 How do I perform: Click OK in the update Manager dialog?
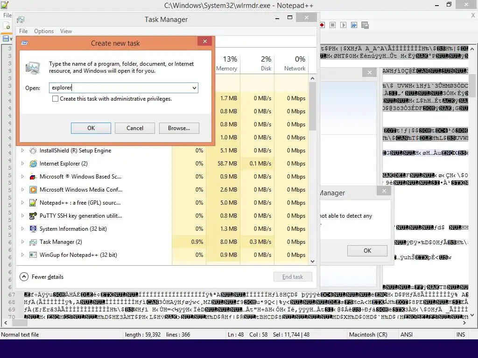point(367,250)
